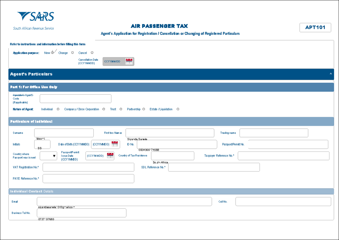This screenshot has height=240, width=339.
Task: Click the 'Application purpose:' label
Action: tap(26, 53)
